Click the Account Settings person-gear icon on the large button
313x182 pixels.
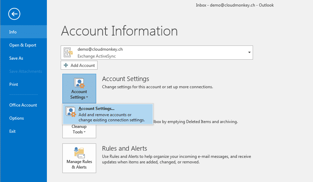click(79, 83)
